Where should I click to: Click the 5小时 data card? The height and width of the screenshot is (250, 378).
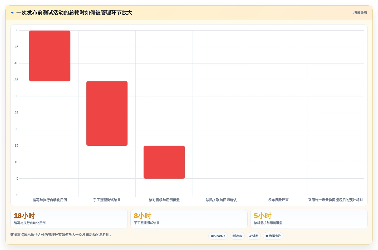coord(309,219)
